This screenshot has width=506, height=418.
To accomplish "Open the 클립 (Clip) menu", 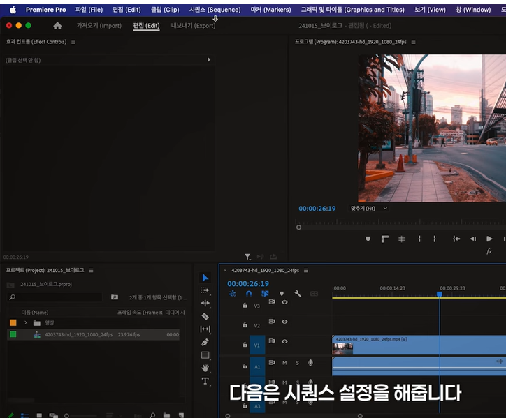I will tap(165, 10).
